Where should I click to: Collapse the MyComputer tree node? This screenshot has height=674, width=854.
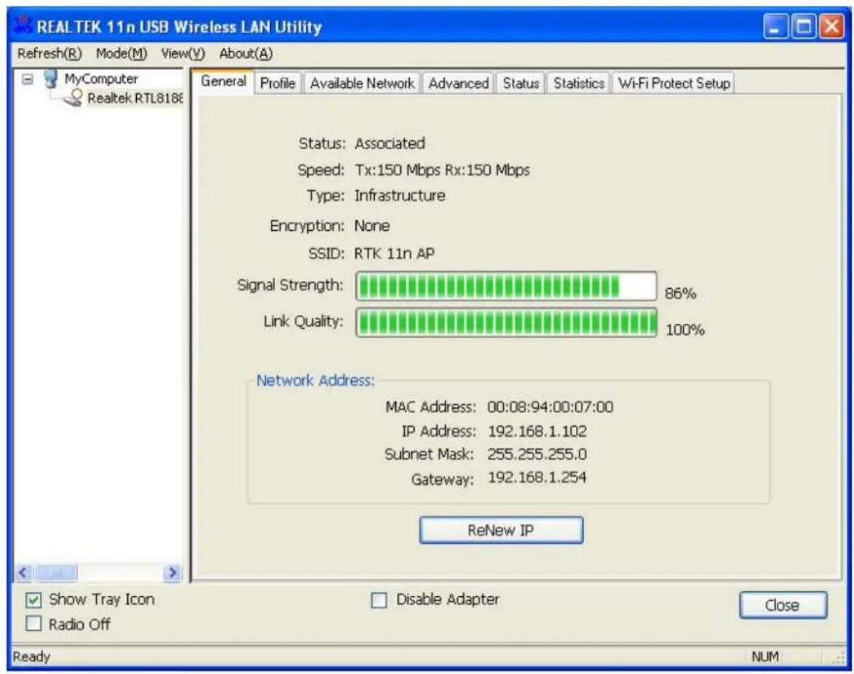click(x=27, y=79)
